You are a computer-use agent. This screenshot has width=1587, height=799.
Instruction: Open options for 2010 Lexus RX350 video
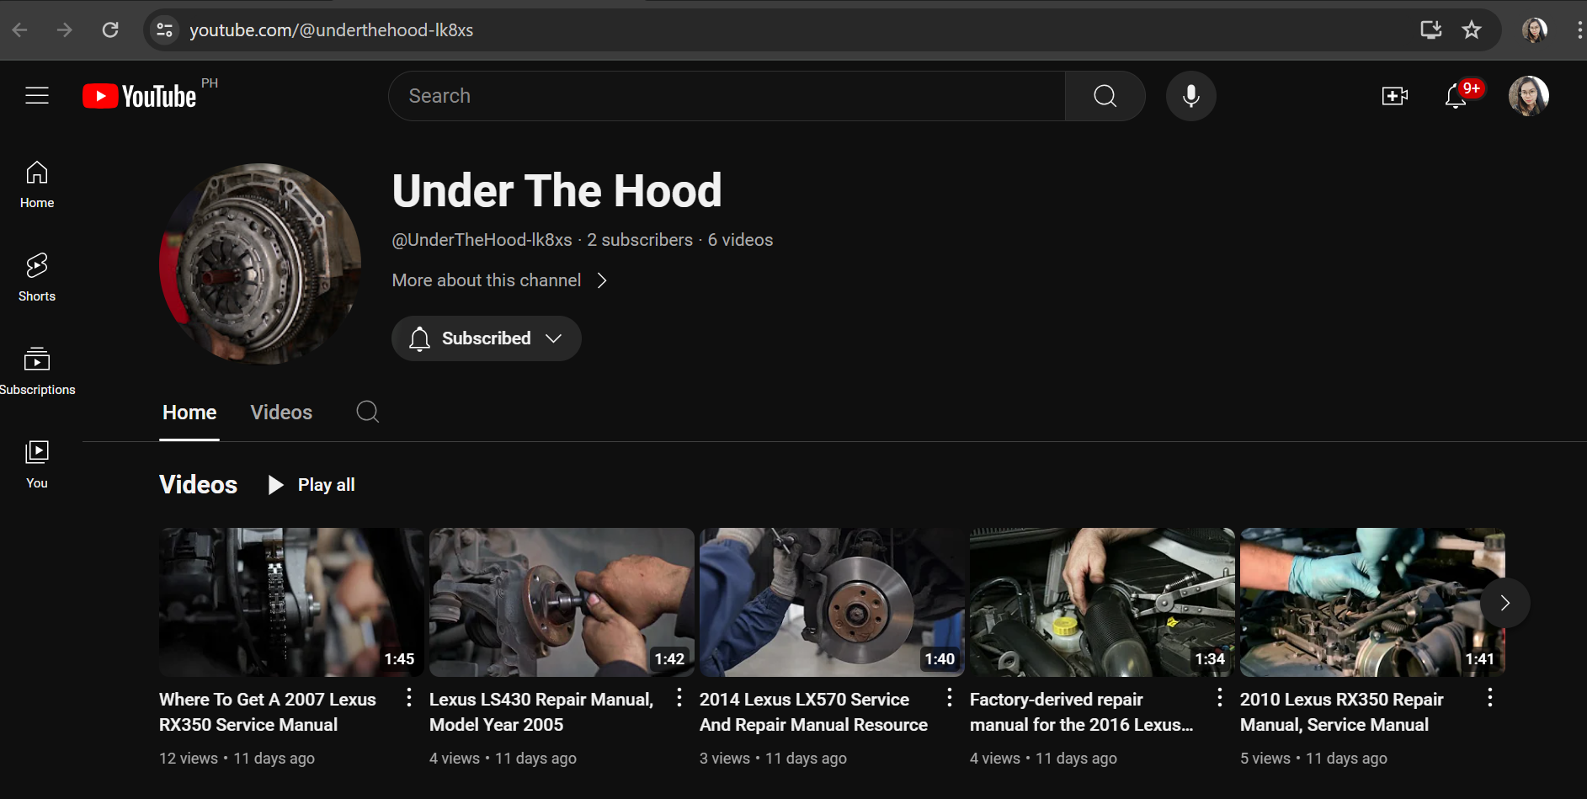click(x=1490, y=697)
